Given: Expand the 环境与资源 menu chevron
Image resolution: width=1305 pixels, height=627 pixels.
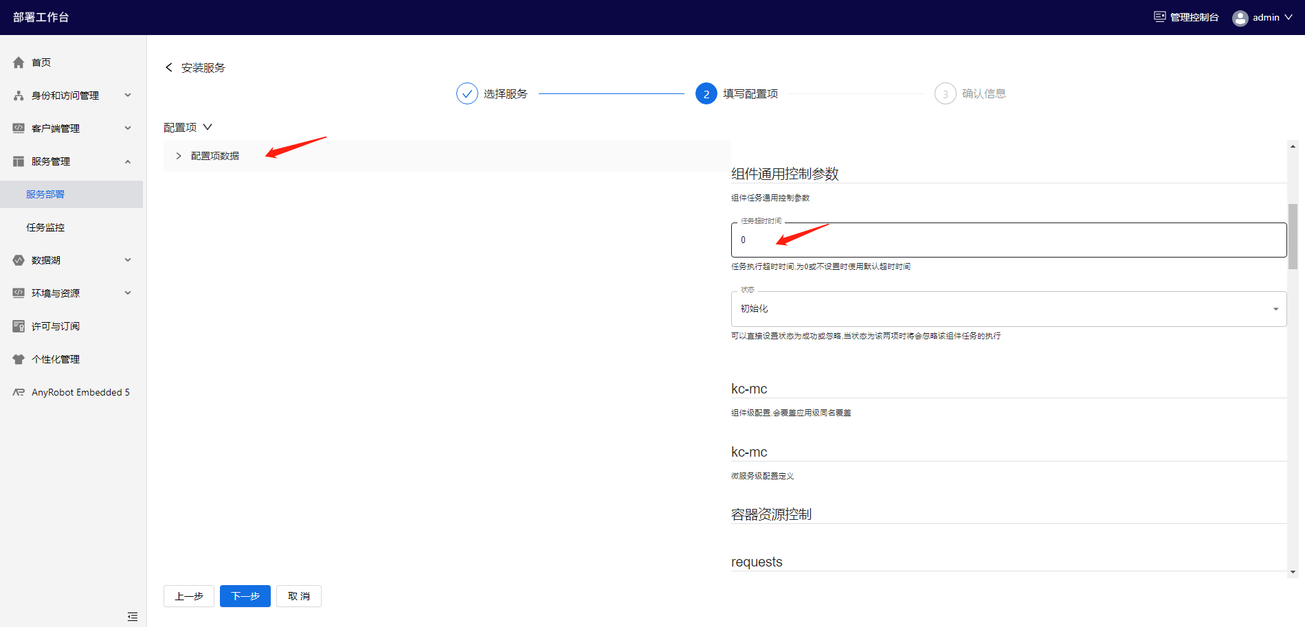Looking at the screenshot, I should (x=128, y=293).
